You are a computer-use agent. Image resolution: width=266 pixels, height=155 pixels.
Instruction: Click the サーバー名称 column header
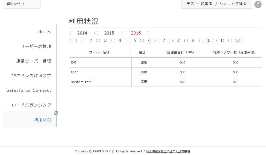(99, 52)
